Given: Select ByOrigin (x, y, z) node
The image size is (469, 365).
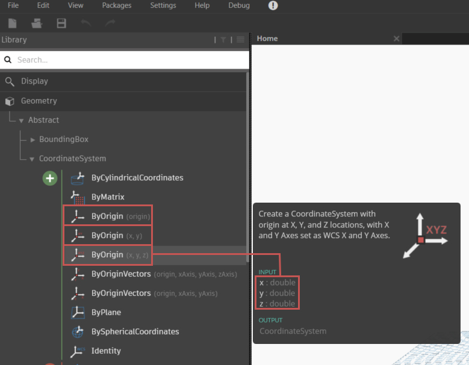Looking at the screenshot, I should pyautogui.click(x=108, y=255).
